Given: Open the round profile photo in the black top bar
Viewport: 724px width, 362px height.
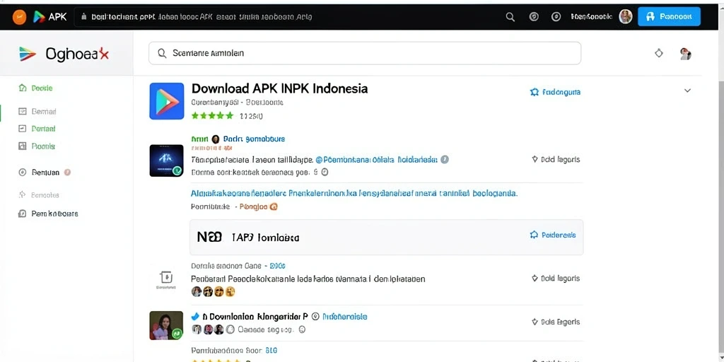Looking at the screenshot, I should pos(626,17).
